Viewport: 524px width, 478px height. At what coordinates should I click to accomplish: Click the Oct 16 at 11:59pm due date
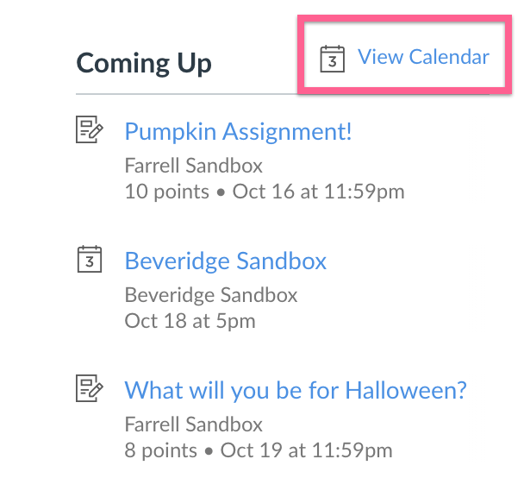point(319,192)
